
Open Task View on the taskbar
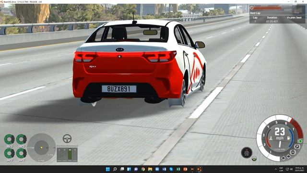[x=122, y=169]
